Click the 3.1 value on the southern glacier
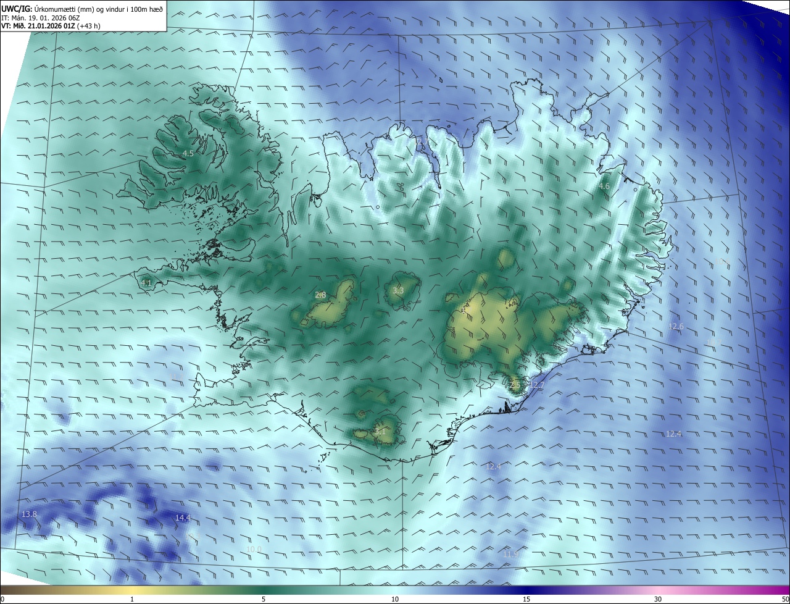 (380, 432)
